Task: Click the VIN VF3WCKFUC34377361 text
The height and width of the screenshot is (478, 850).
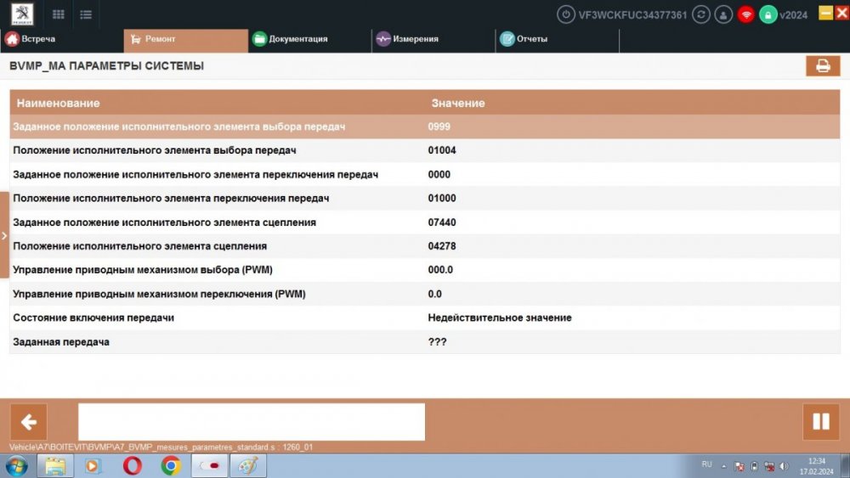Action: click(632, 15)
